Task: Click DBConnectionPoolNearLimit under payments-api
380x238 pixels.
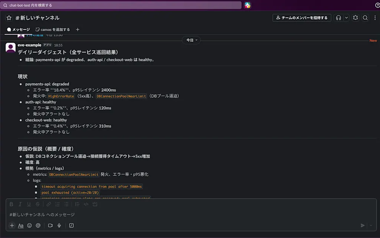Action: click(121, 96)
